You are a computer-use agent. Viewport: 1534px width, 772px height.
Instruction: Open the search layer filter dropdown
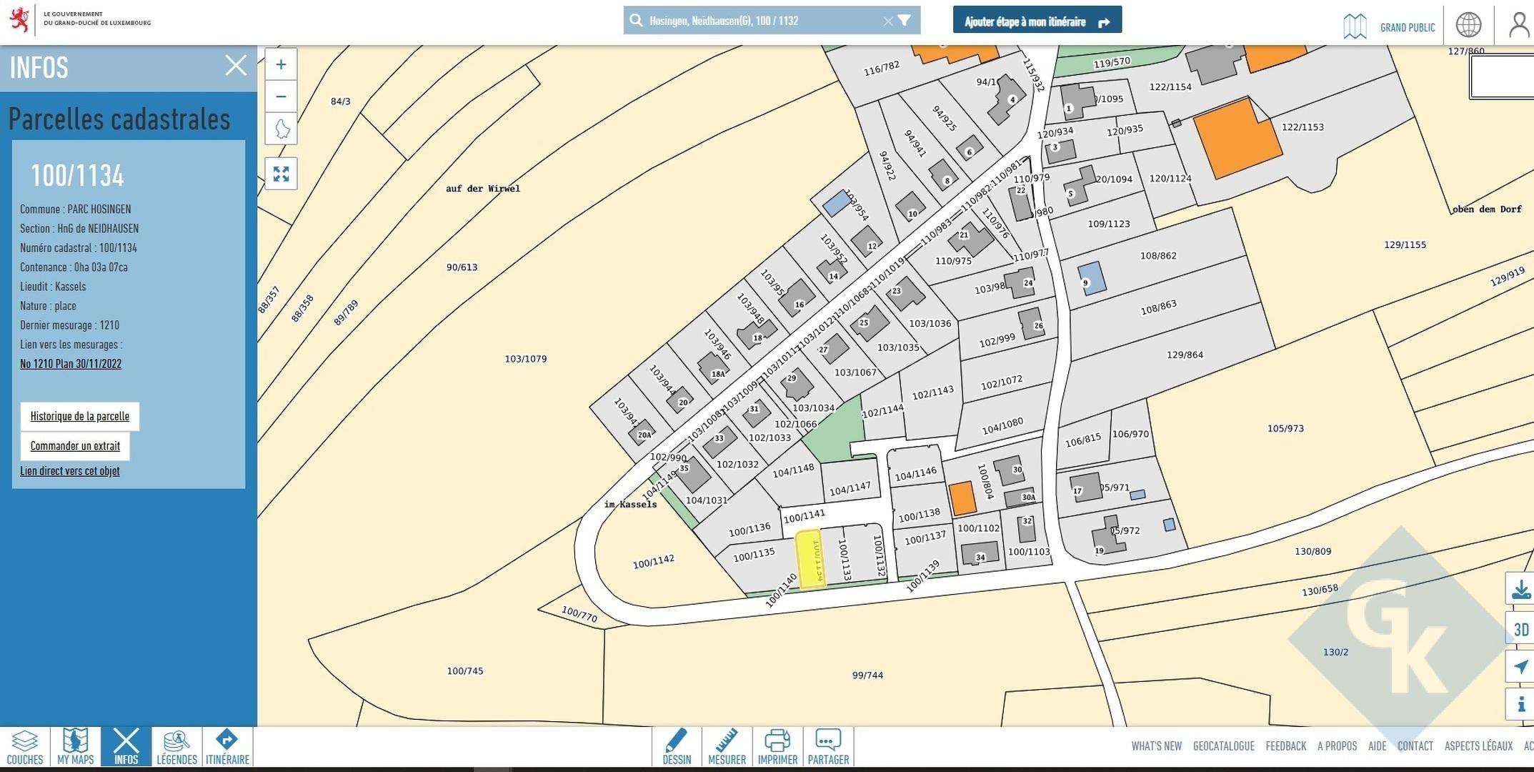tap(905, 21)
